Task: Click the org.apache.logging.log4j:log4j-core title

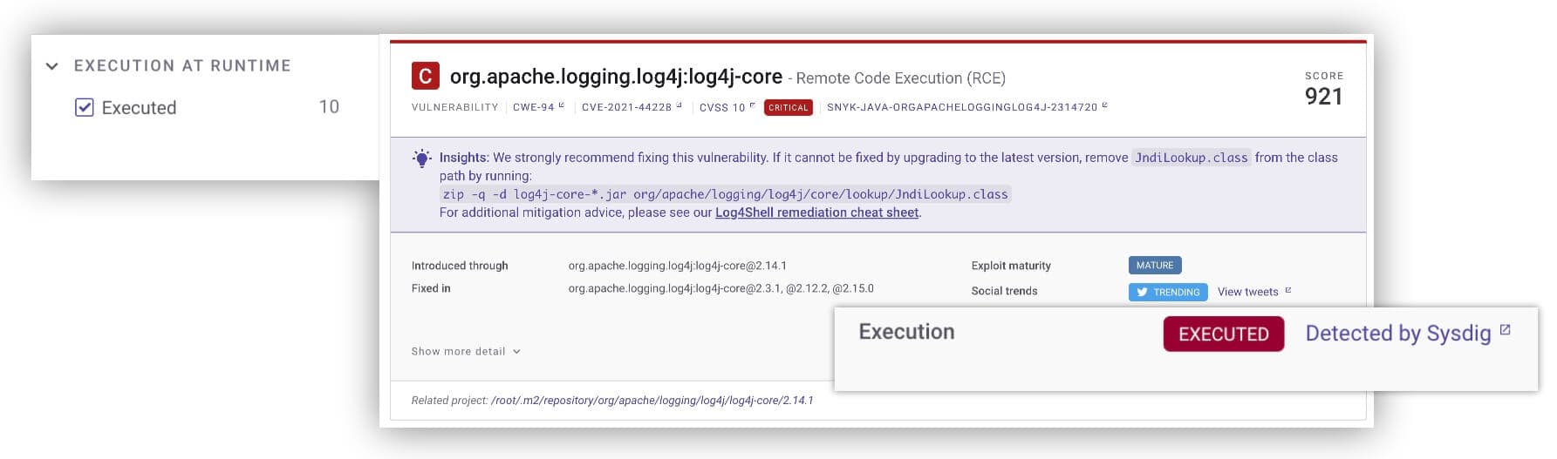Action: (x=616, y=77)
